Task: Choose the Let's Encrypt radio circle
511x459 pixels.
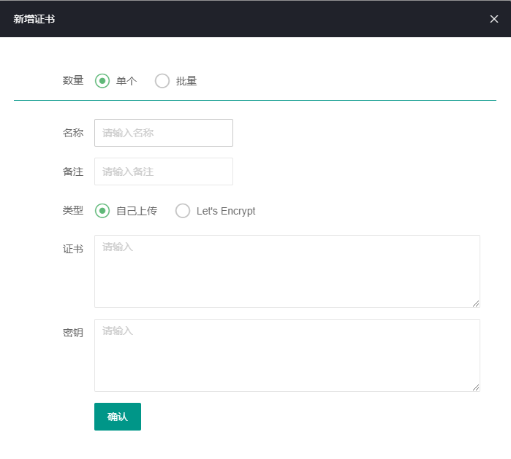Action: pos(183,211)
